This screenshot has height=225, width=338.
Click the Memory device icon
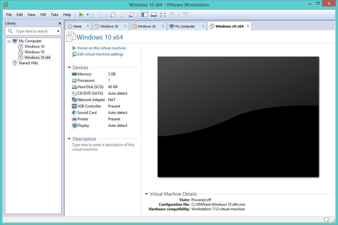pyautogui.click(x=74, y=74)
